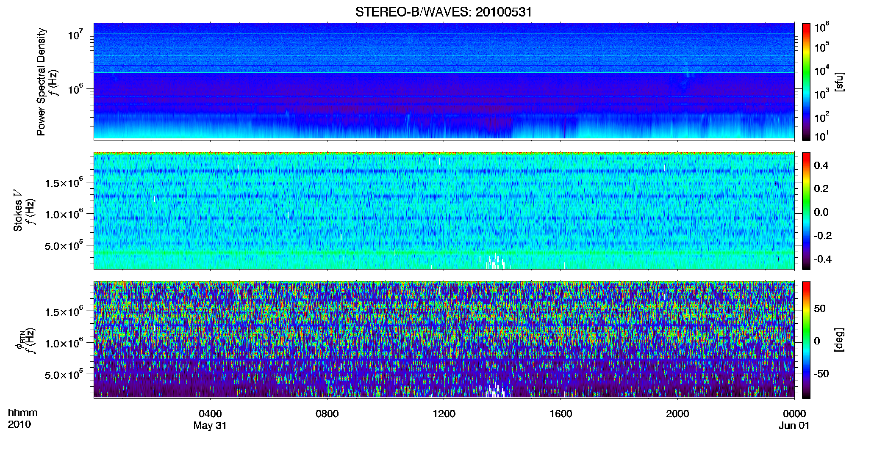Click the 10^5 value on the sfu color bar
Screen dimensions: 888x457
tap(822, 47)
